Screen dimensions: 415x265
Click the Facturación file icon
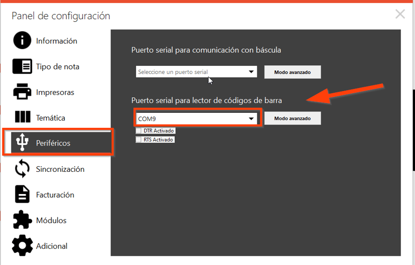22,194
